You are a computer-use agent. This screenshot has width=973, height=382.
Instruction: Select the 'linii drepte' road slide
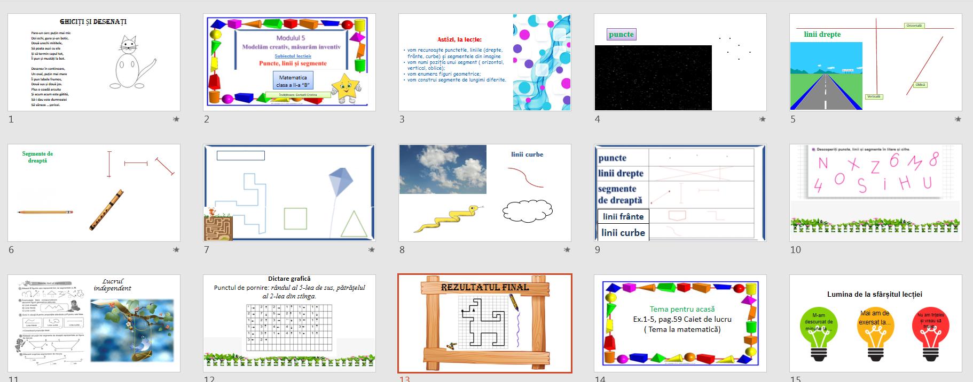pyautogui.click(x=876, y=62)
